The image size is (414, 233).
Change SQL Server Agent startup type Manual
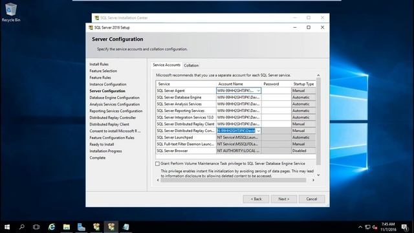(x=303, y=91)
